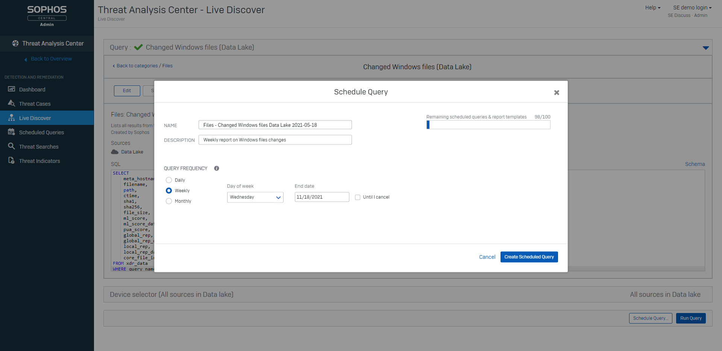Open Scheduled Queries in the sidebar
The height and width of the screenshot is (351, 722).
point(47,132)
